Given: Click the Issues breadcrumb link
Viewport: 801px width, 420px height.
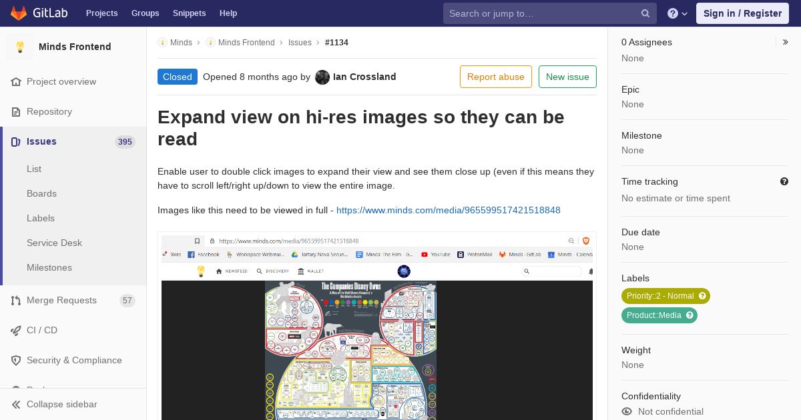Looking at the screenshot, I should pos(300,42).
